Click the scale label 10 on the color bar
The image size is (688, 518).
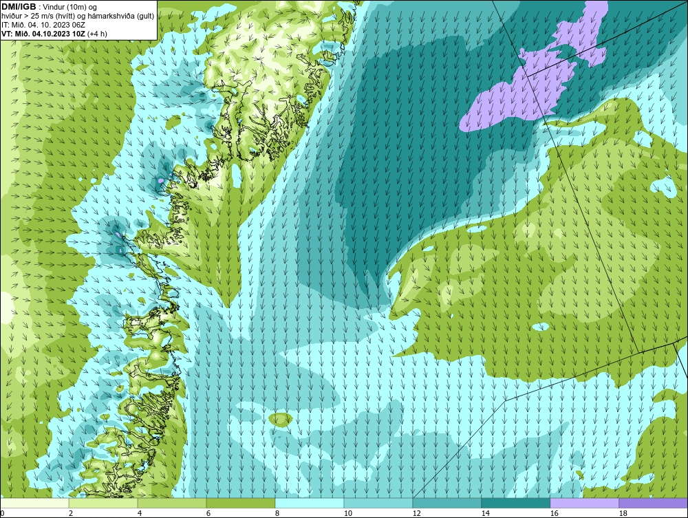348,513
